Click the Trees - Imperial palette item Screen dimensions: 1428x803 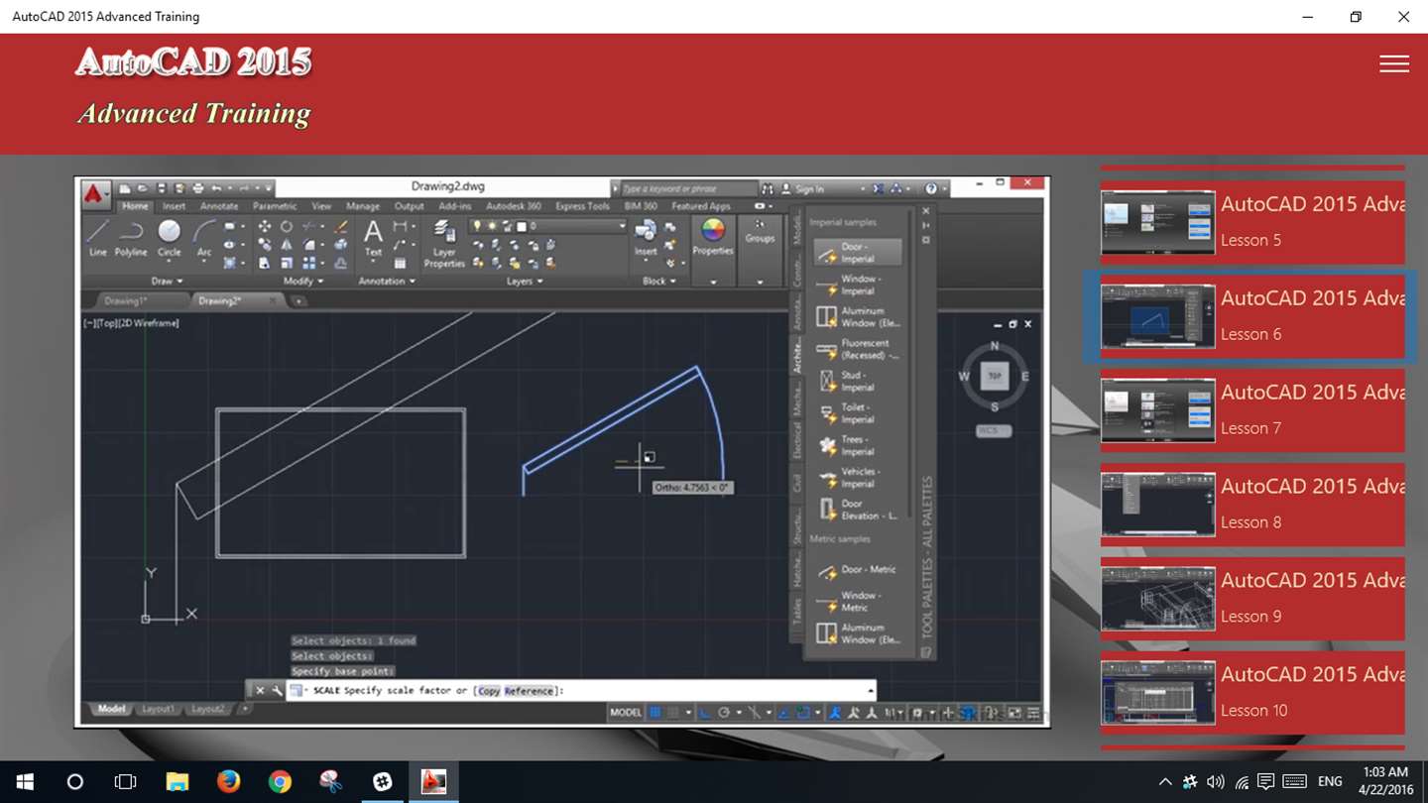[858, 445]
